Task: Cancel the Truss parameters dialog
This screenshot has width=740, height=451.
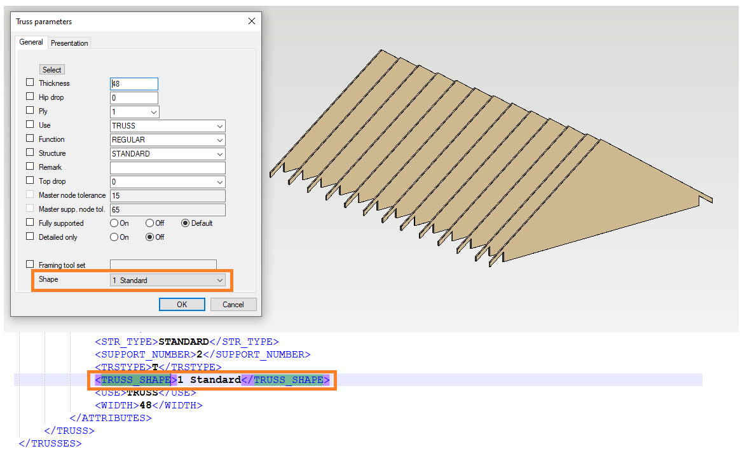Action: [233, 304]
